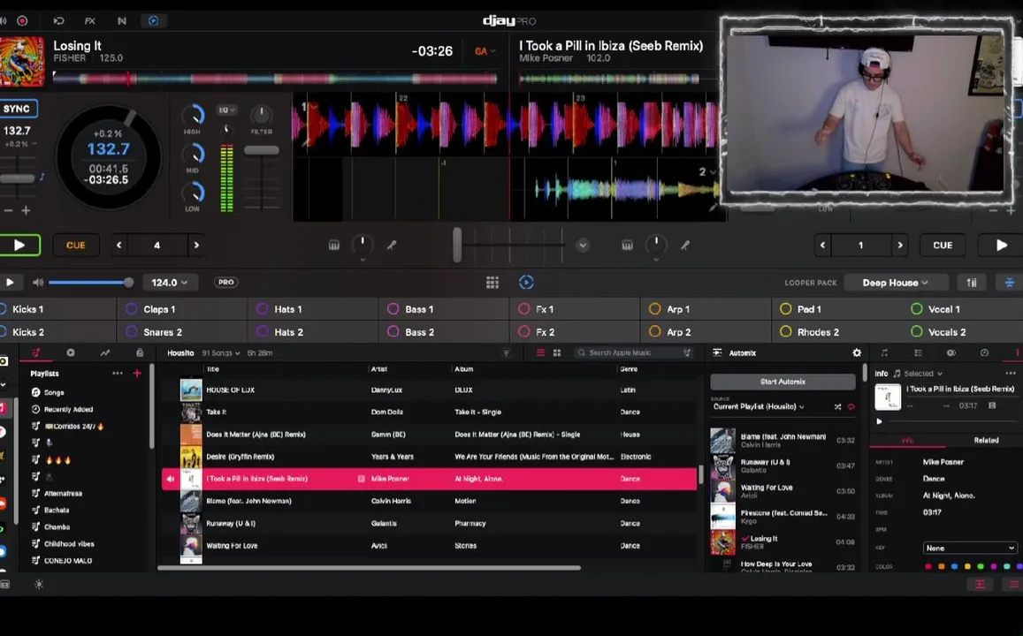Open the deck 1 key 6A dropdown
This screenshot has height=636, width=1023.
point(485,51)
